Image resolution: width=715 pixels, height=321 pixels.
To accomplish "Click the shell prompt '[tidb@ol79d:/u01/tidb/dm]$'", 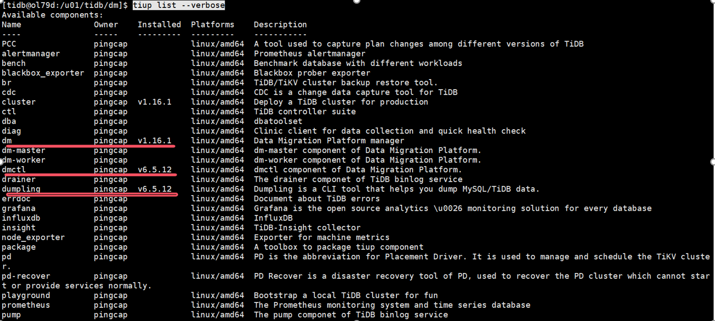I will (65, 5).
